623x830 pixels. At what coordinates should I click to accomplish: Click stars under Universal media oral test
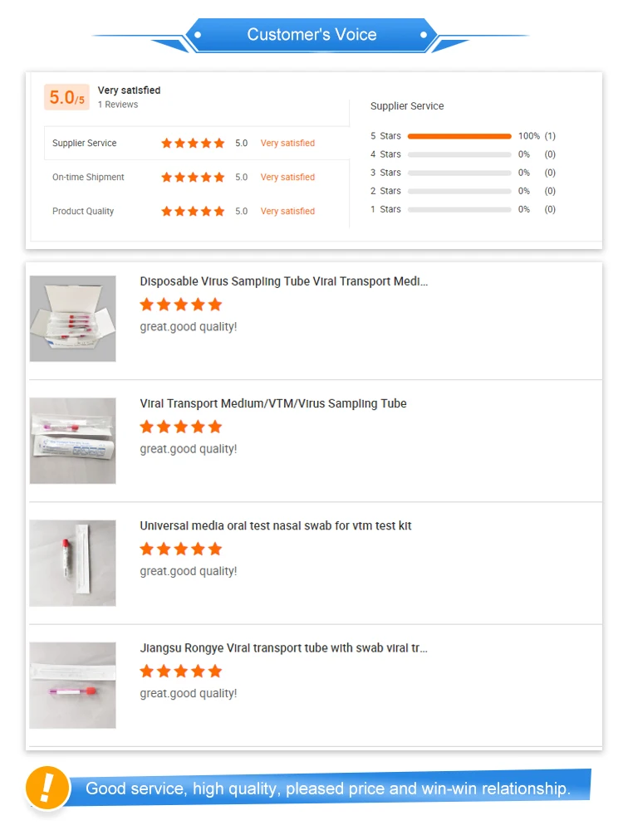(181, 549)
